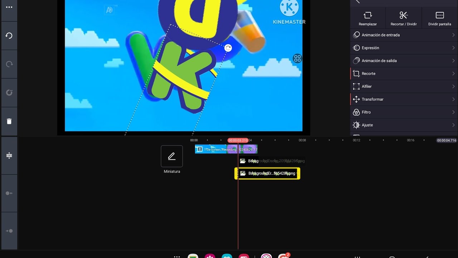
Task: Click the Recorte crop icon
Action: pyautogui.click(x=356, y=73)
